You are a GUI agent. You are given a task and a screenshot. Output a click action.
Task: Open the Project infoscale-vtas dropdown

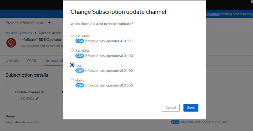tap(28, 23)
